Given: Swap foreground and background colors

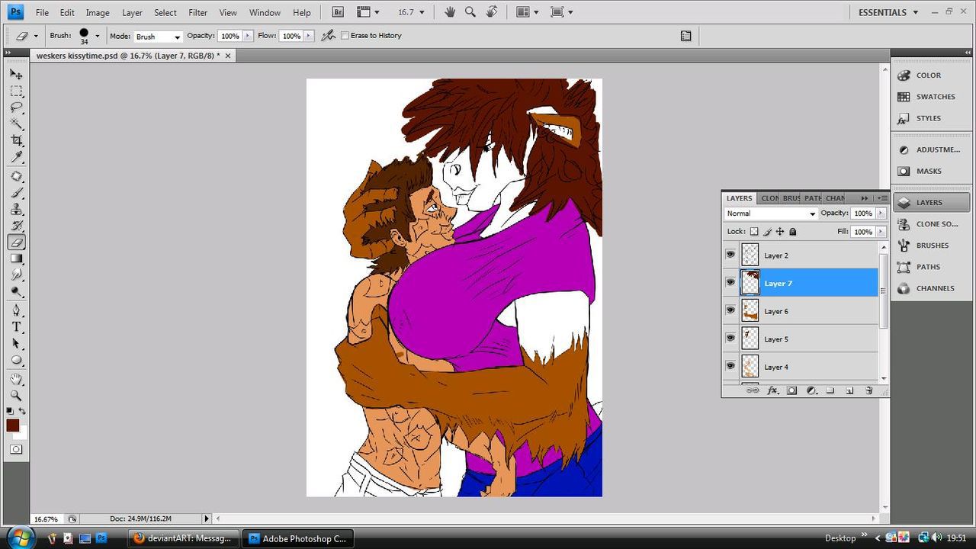Looking at the screenshot, I should pos(23,412).
